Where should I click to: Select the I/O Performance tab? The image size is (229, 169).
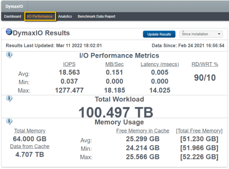coord(40,16)
